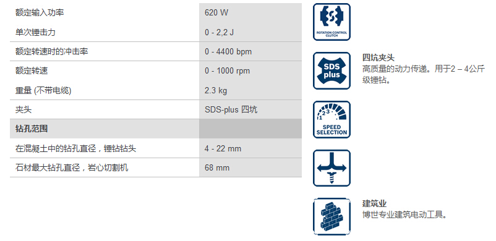Select the 钻孔范围 section header row
The height and width of the screenshot is (241, 496).
point(156,129)
